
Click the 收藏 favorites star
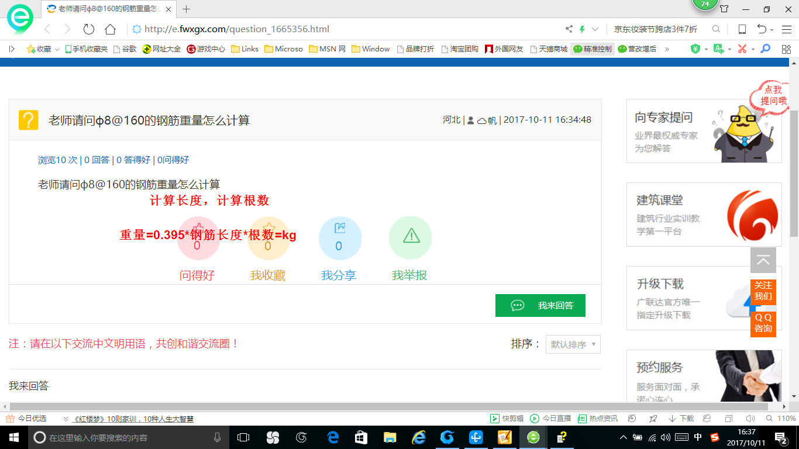point(30,49)
